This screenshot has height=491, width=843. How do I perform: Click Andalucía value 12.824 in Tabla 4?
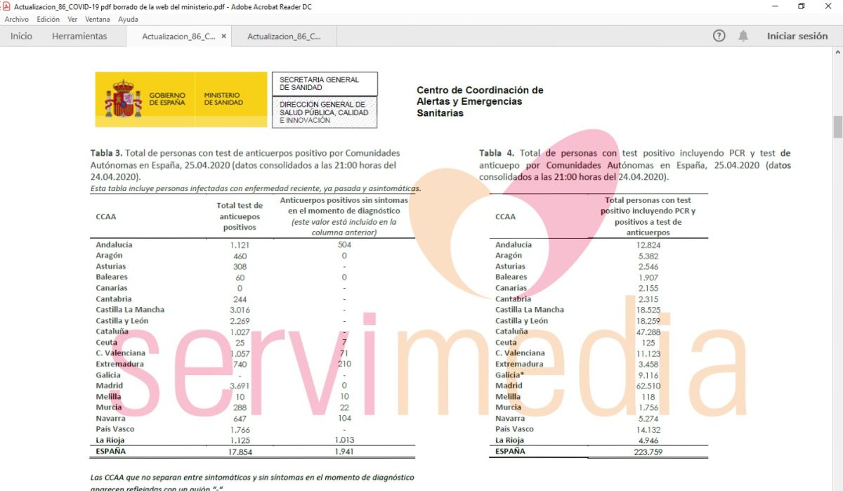pyautogui.click(x=647, y=244)
